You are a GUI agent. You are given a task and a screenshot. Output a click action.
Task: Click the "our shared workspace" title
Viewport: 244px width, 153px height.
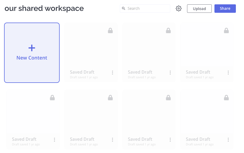pyautogui.click(x=44, y=8)
